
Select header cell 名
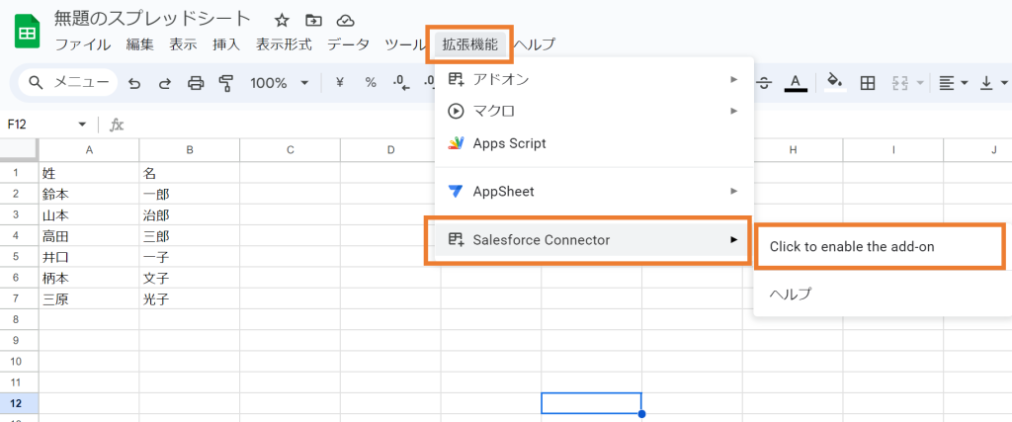(190, 172)
